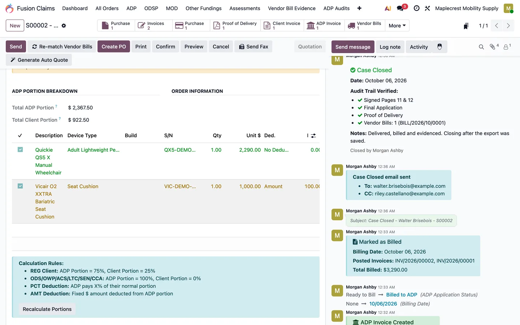
Task: Open the attachments paperclip icon
Action: coord(494,47)
